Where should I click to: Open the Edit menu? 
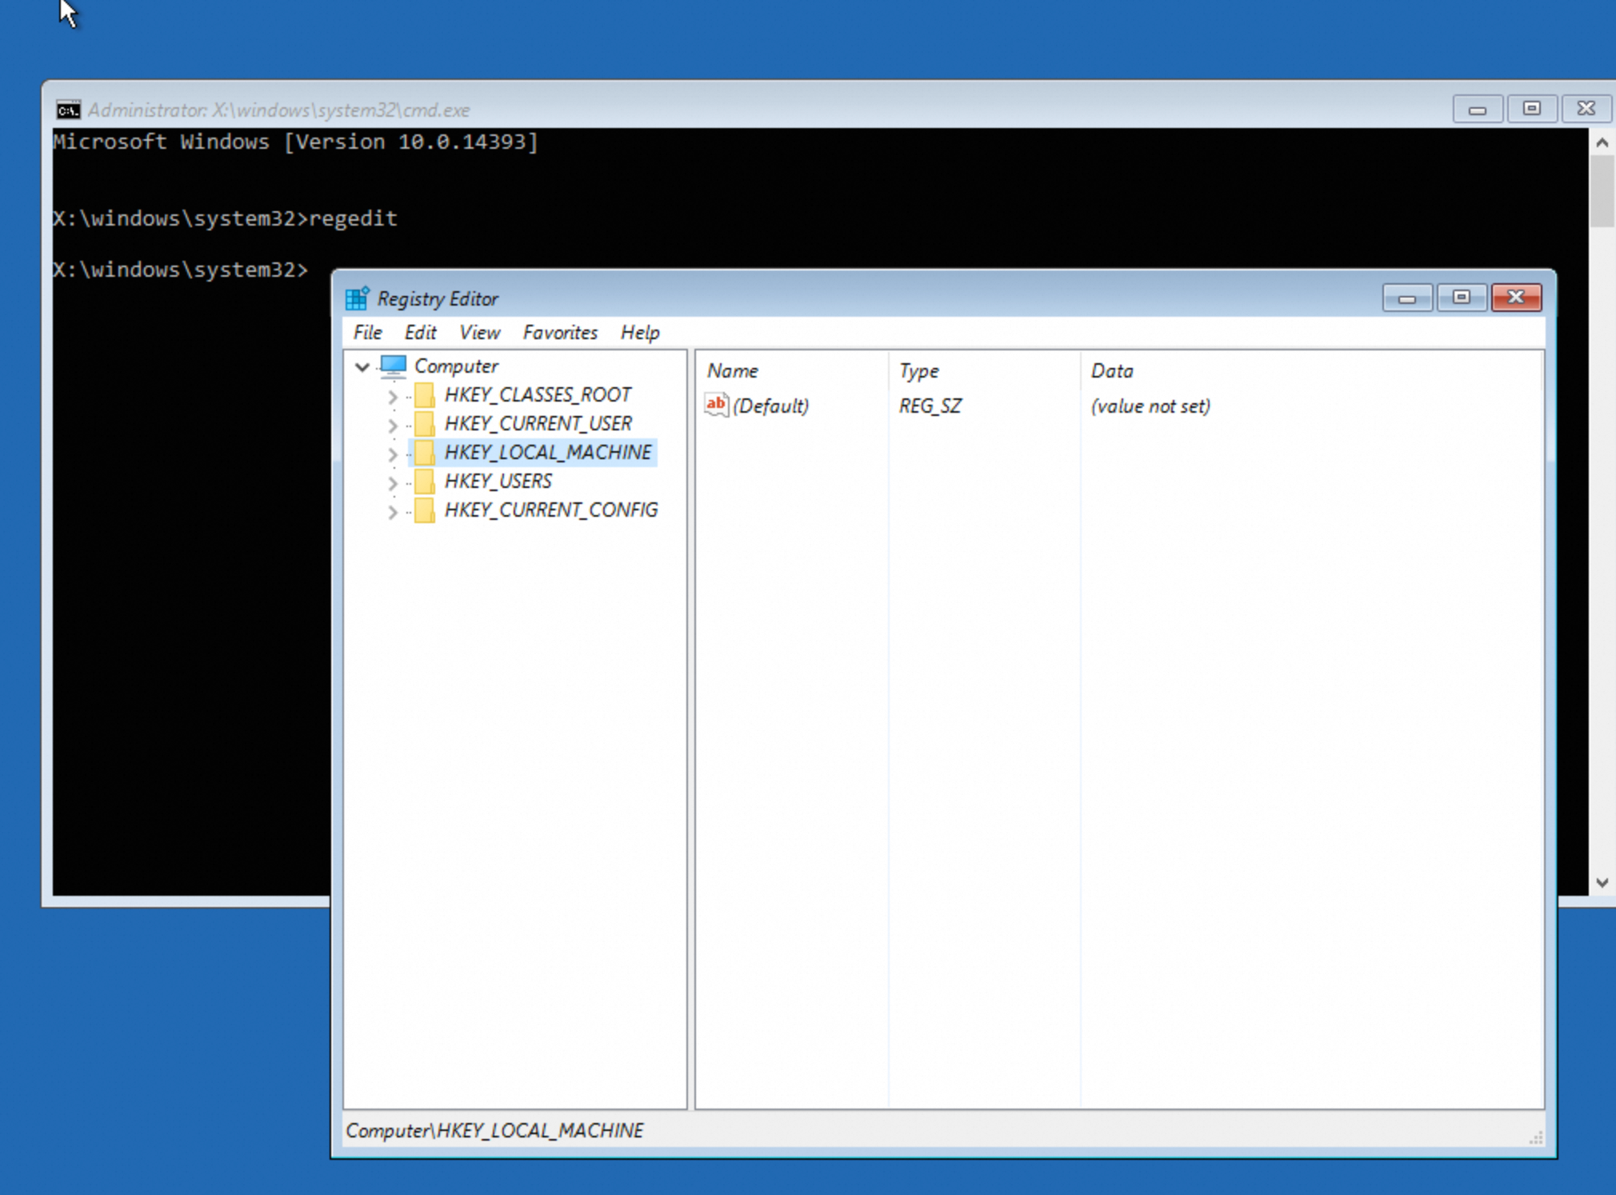coord(420,333)
